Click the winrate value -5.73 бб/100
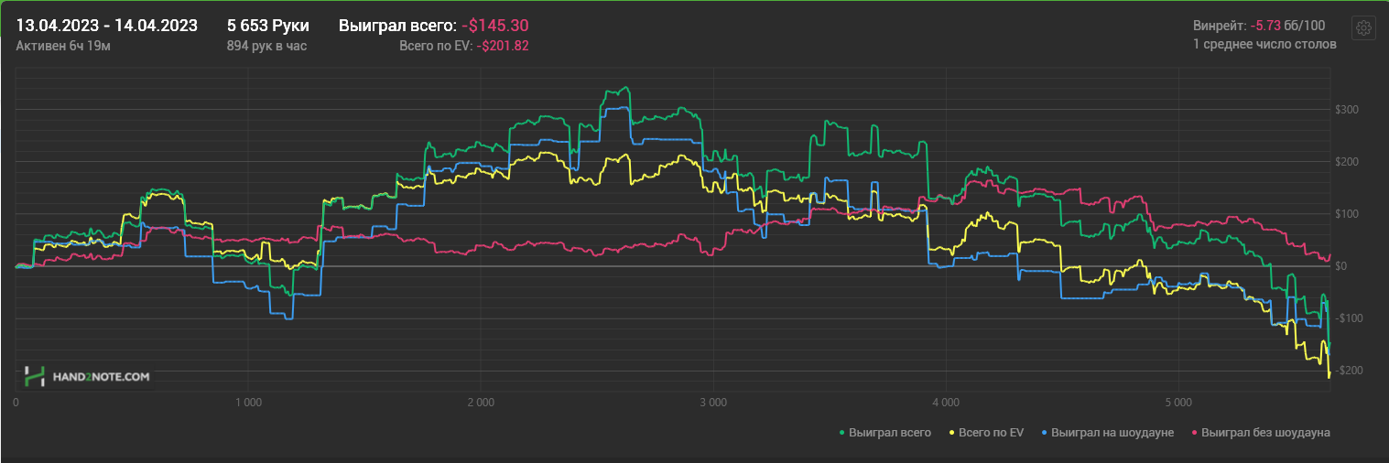The height and width of the screenshot is (463, 1389). coord(1287,26)
